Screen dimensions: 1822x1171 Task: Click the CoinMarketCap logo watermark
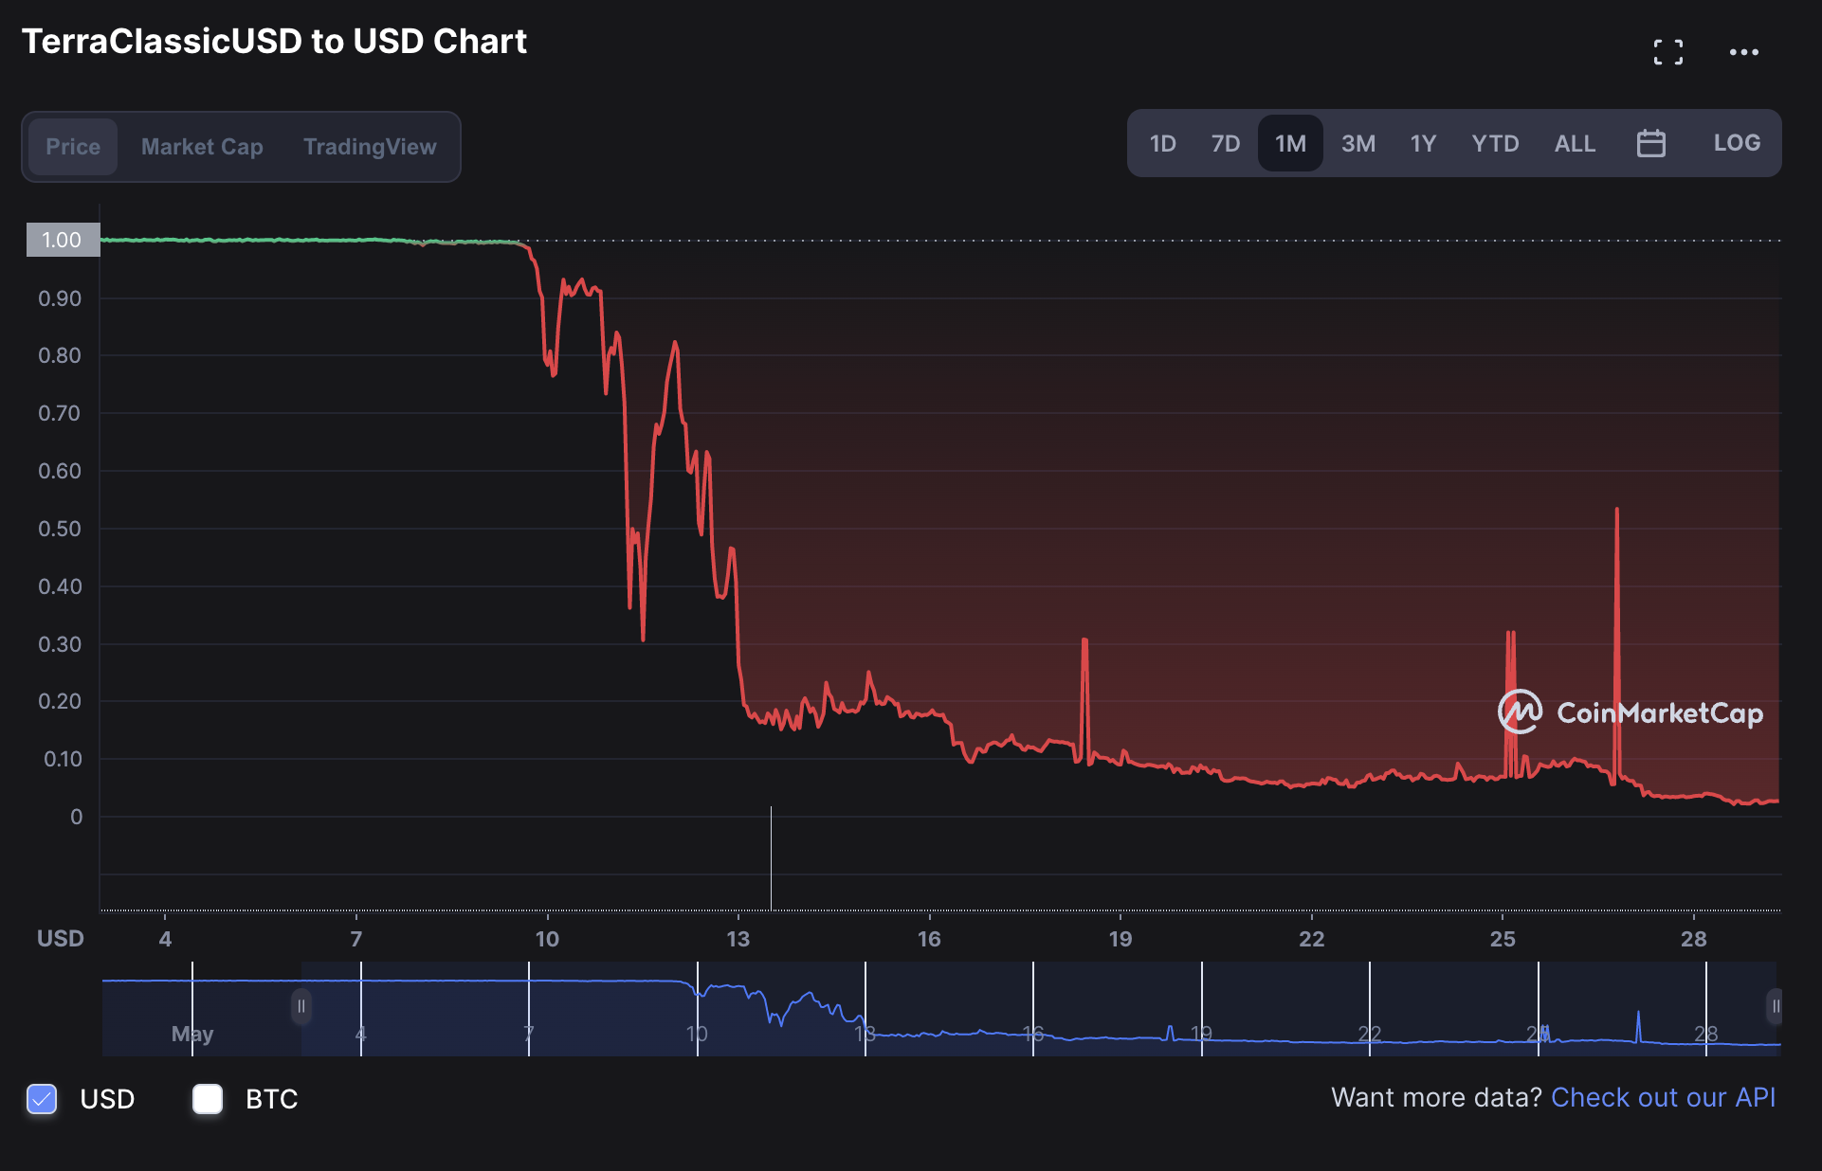pyautogui.click(x=1631, y=712)
